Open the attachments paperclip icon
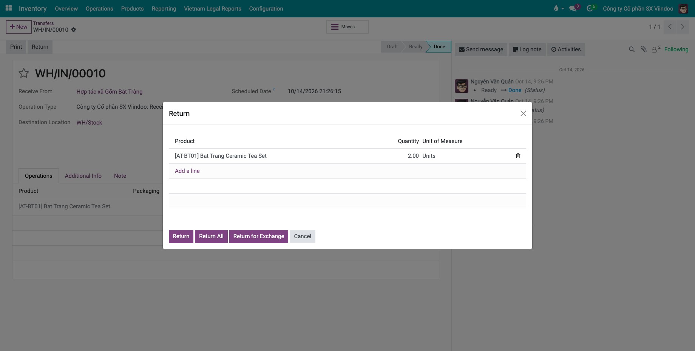The height and width of the screenshot is (351, 695). pos(644,49)
